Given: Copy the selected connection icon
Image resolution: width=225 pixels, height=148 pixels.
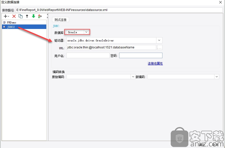Looking at the screenshot, I should click(x=21, y=16).
